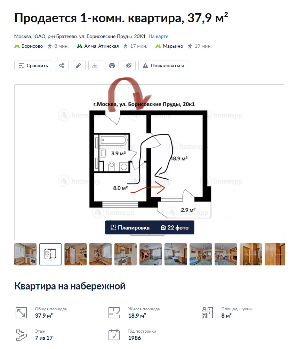Select the Марьино metro station

coord(173,46)
